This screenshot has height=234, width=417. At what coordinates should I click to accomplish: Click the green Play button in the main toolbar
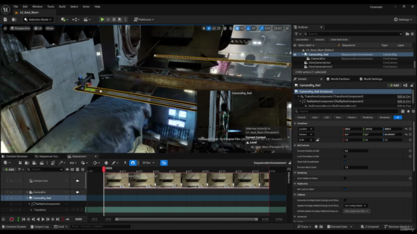tap(102, 19)
